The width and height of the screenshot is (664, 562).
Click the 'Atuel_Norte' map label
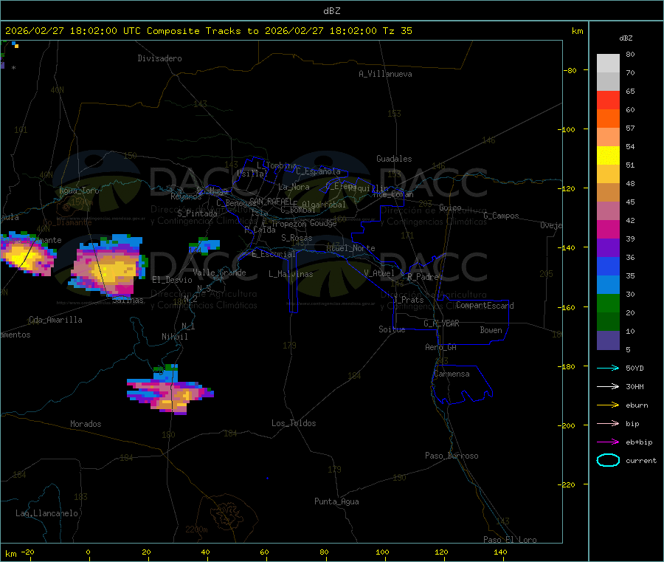(x=350, y=248)
